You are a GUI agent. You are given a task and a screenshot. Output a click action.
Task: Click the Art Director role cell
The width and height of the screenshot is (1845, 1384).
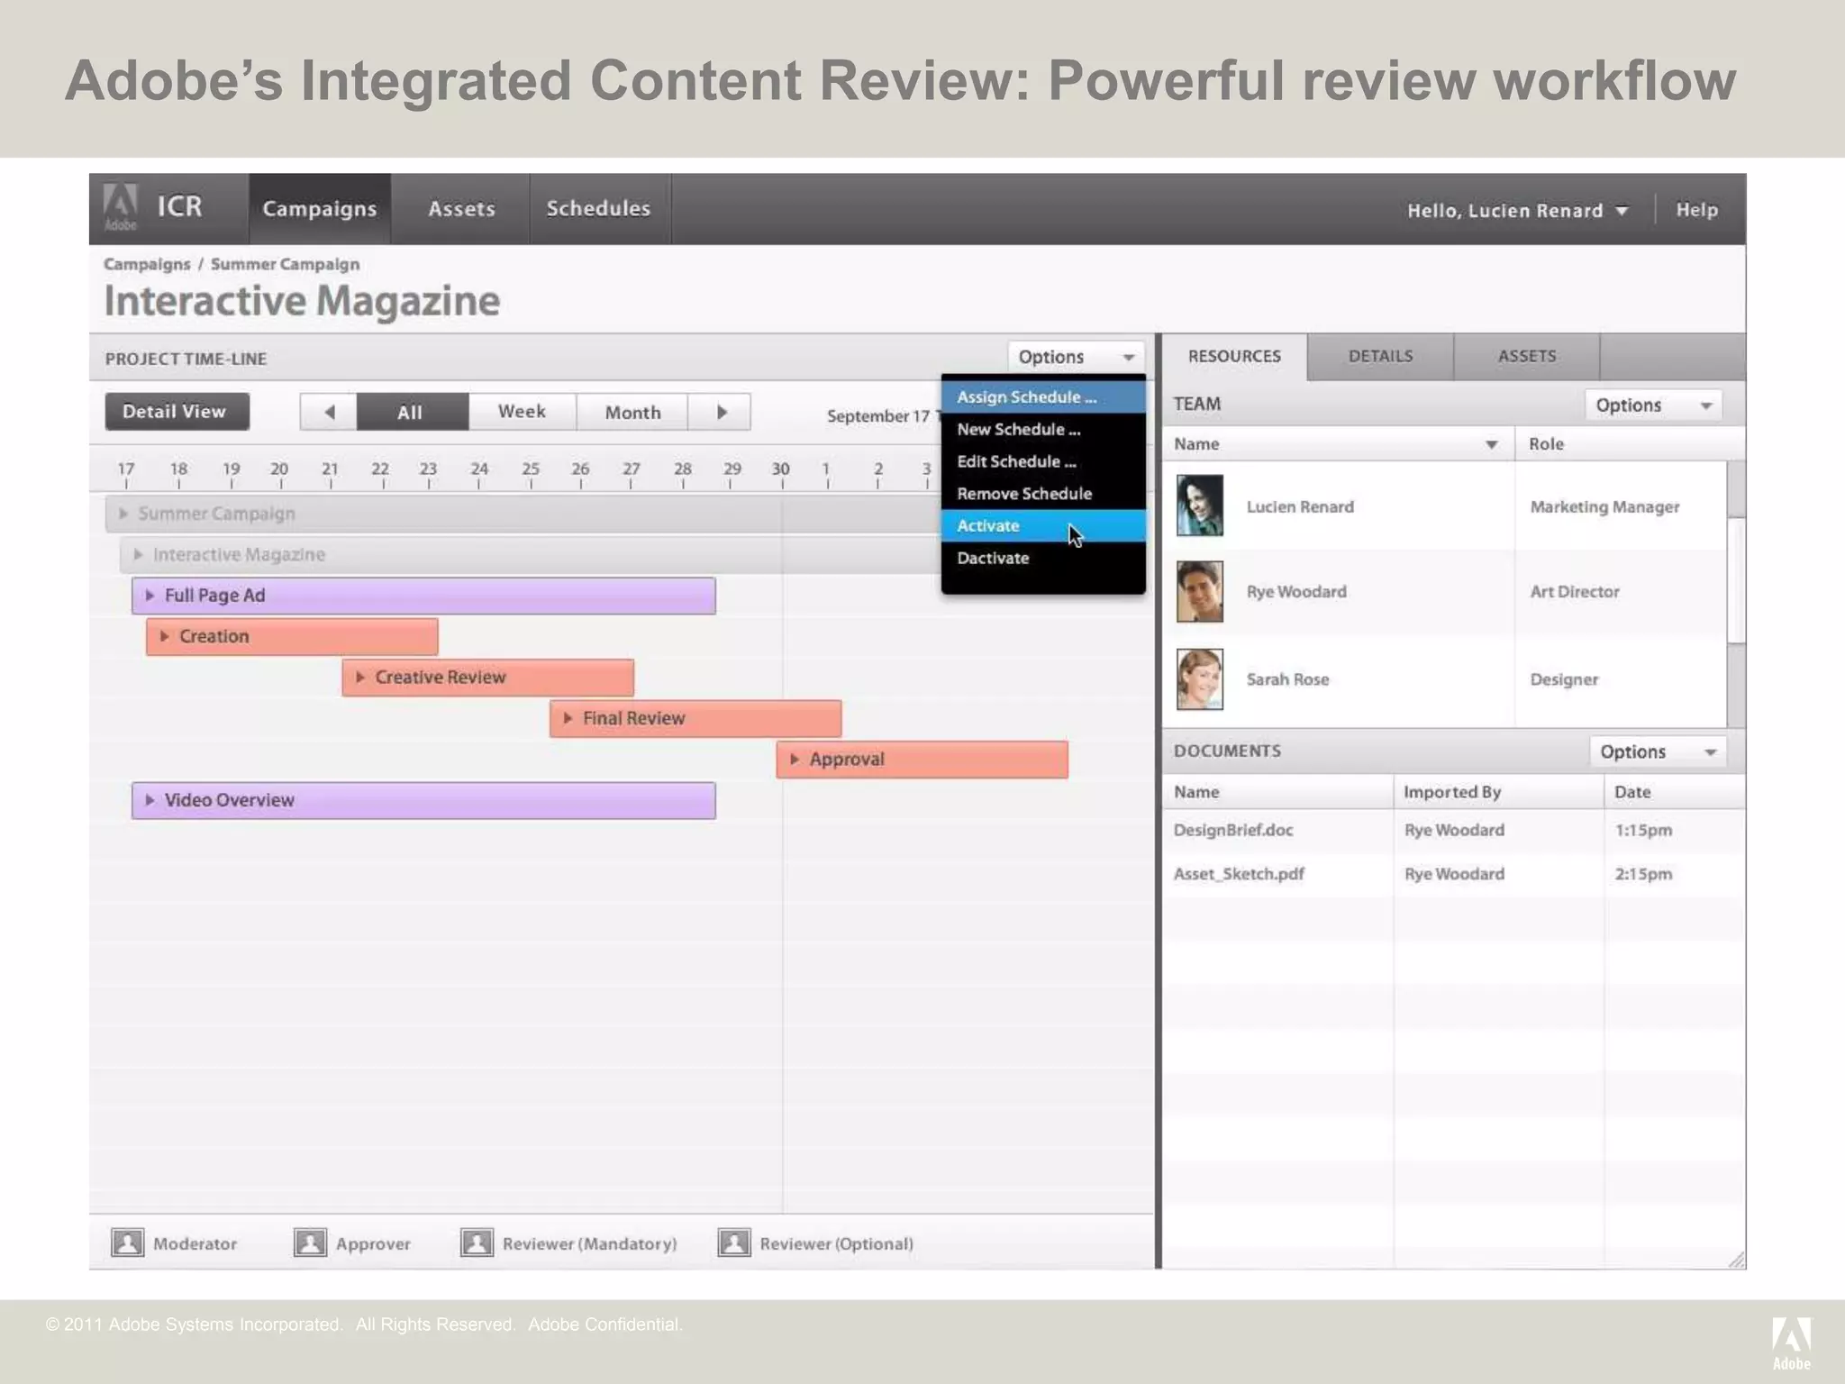coord(1574,592)
